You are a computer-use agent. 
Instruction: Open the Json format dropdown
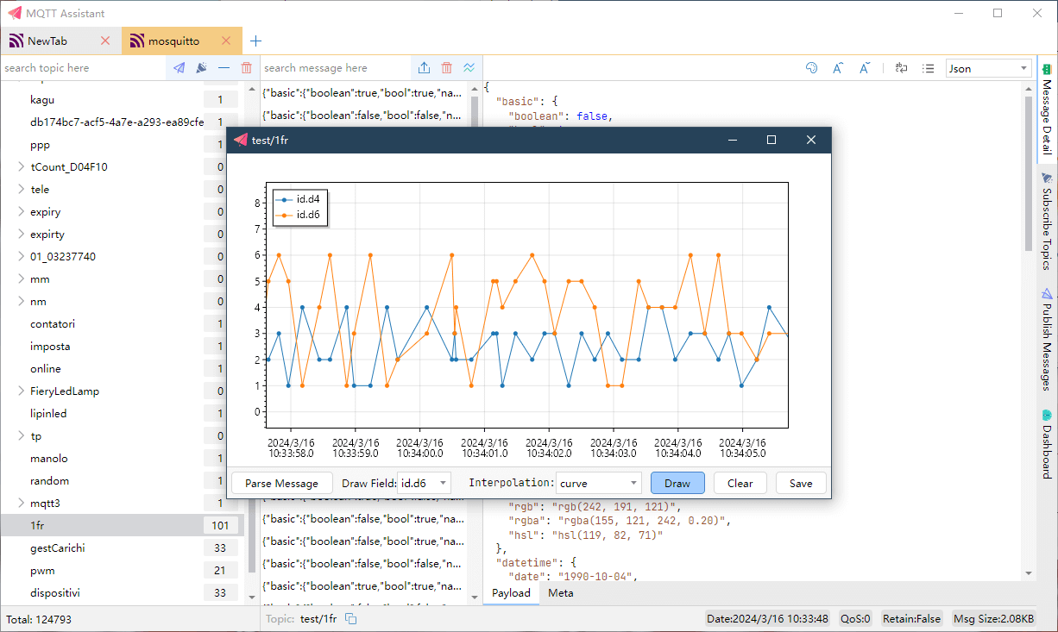(x=989, y=68)
